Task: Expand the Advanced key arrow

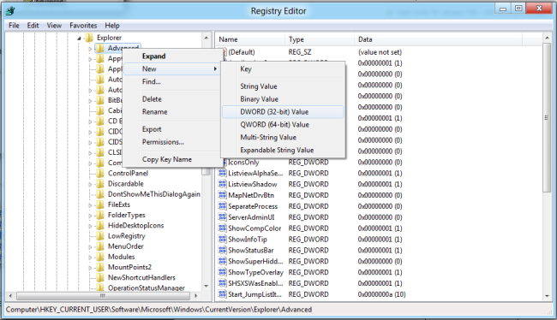Action: pos(90,49)
